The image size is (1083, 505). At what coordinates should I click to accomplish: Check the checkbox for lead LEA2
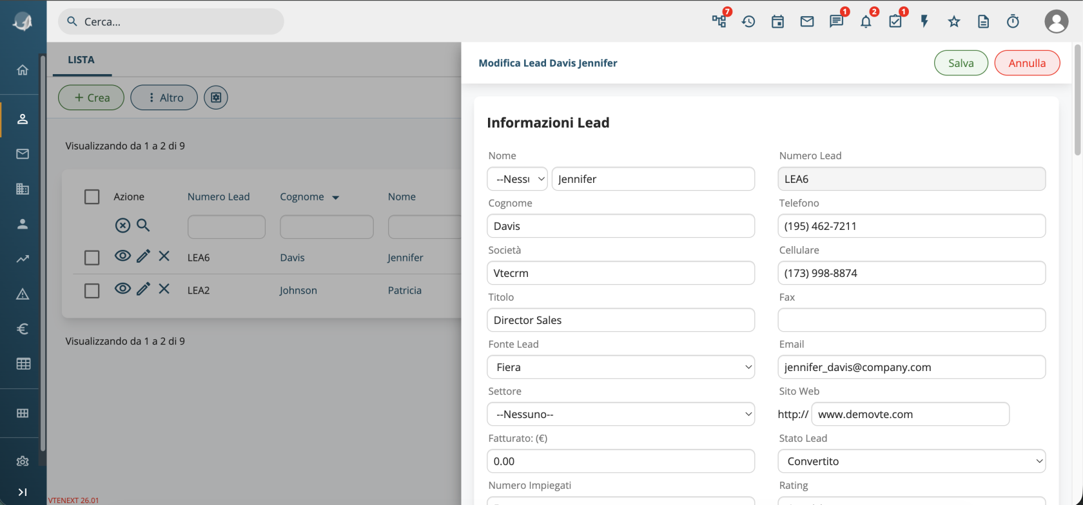pyautogui.click(x=92, y=291)
